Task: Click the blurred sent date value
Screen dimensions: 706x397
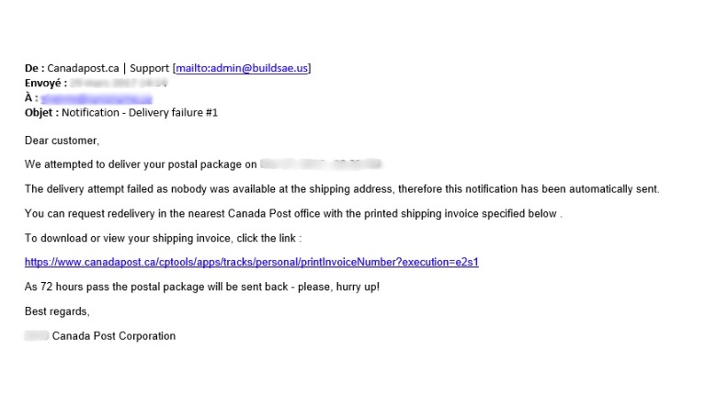Action: pos(103,83)
